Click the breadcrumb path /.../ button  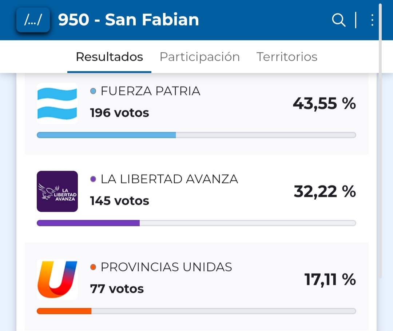pyautogui.click(x=33, y=20)
